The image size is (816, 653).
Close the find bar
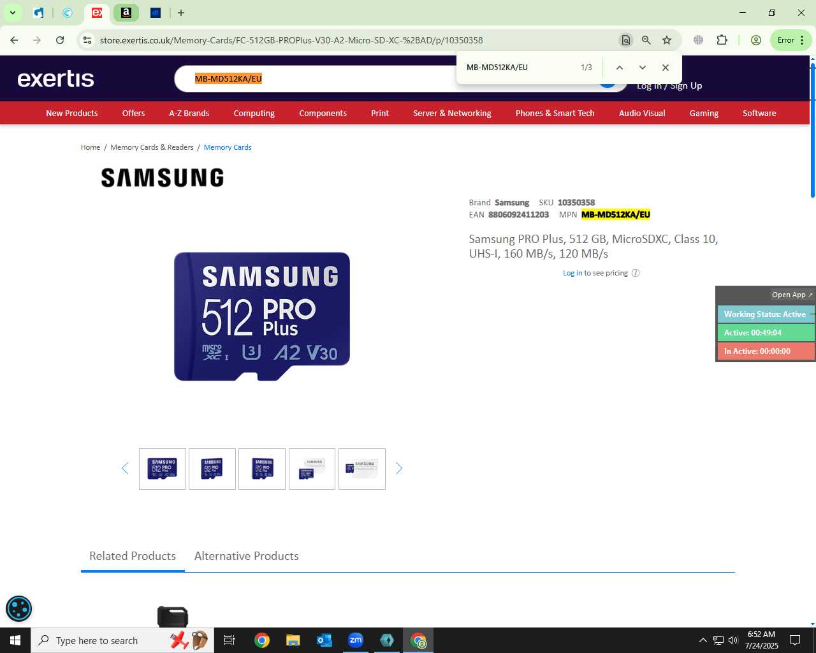coord(666,68)
